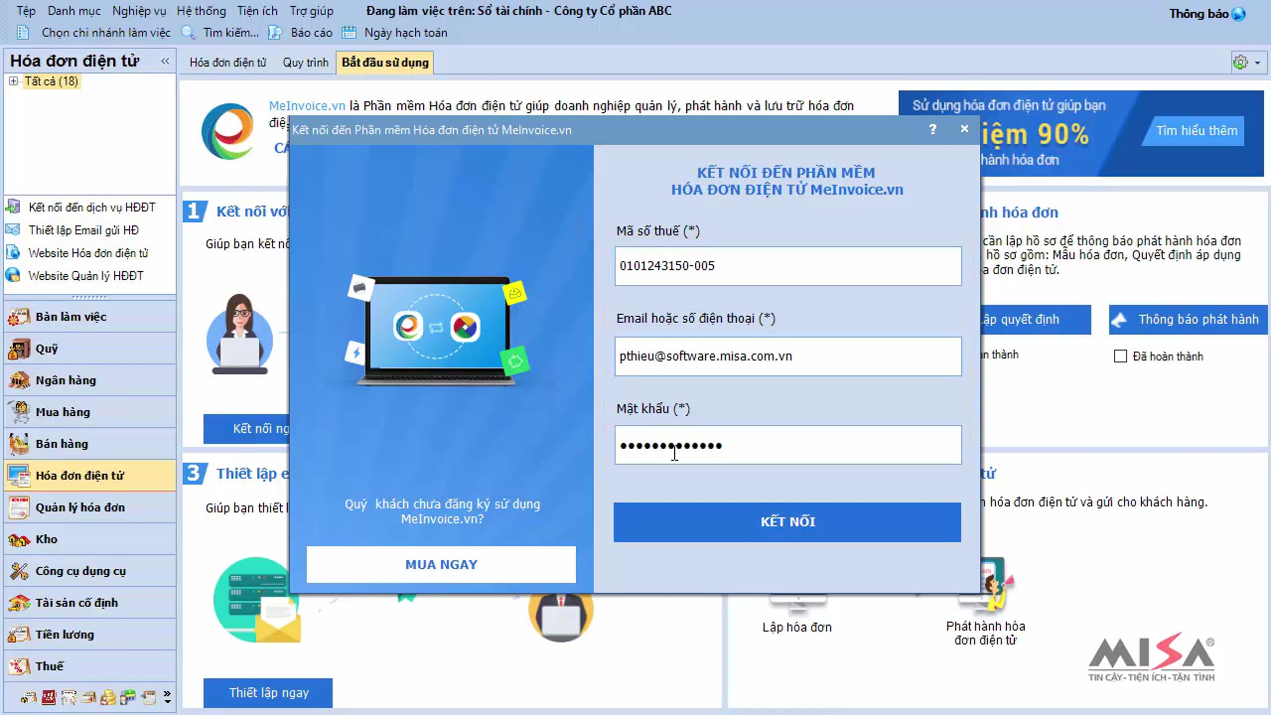
Task: Open the Bàn làm việc module
Action: (89, 317)
